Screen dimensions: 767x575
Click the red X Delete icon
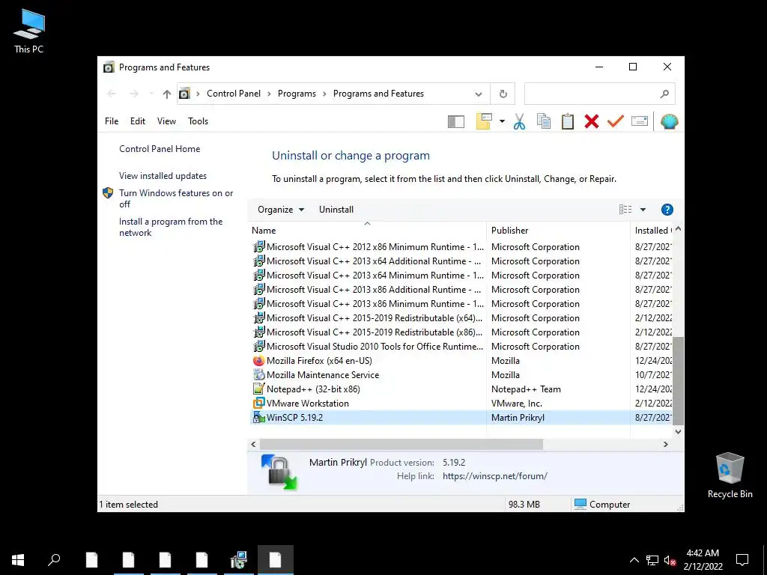pyautogui.click(x=592, y=121)
